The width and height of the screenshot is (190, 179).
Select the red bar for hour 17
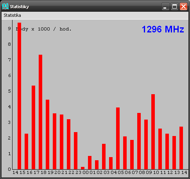(40, 112)
